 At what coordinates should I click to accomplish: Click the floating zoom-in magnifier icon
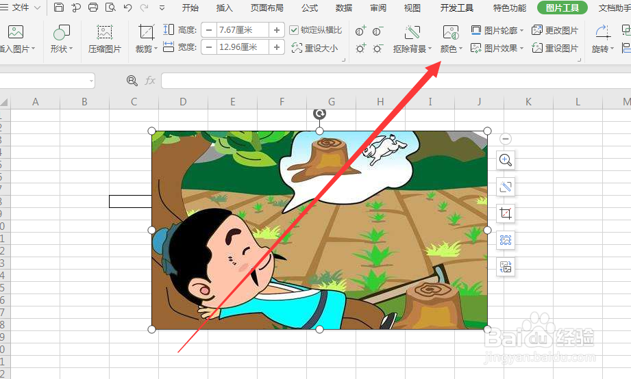[506, 160]
